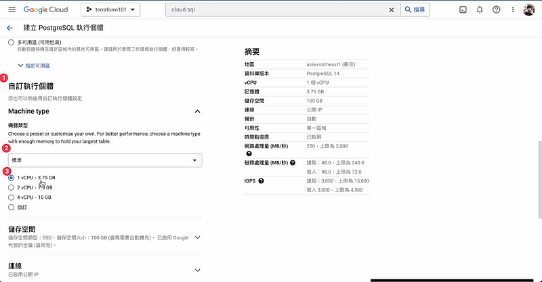Select the 自訂 custom machine option
The width and height of the screenshot is (542, 282).
(11, 208)
